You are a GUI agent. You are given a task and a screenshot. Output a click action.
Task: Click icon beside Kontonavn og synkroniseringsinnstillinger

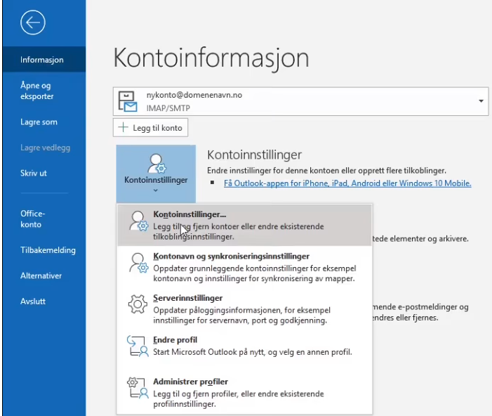pos(138,263)
